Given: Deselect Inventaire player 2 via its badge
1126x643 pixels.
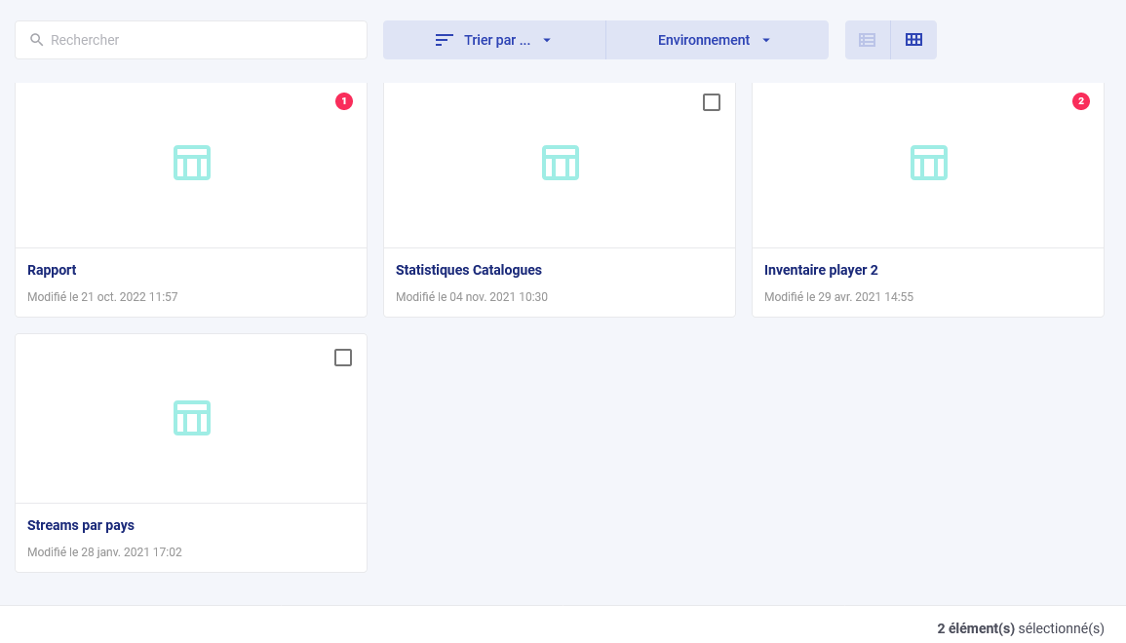Looking at the screenshot, I should coord(1080,100).
